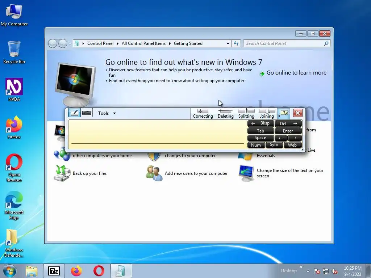Expand arrow after Control Panel breadcrumb
Image resolution: width=371 pixels, height=278 pixels.
pyautogui.click(x=118, y=43)
